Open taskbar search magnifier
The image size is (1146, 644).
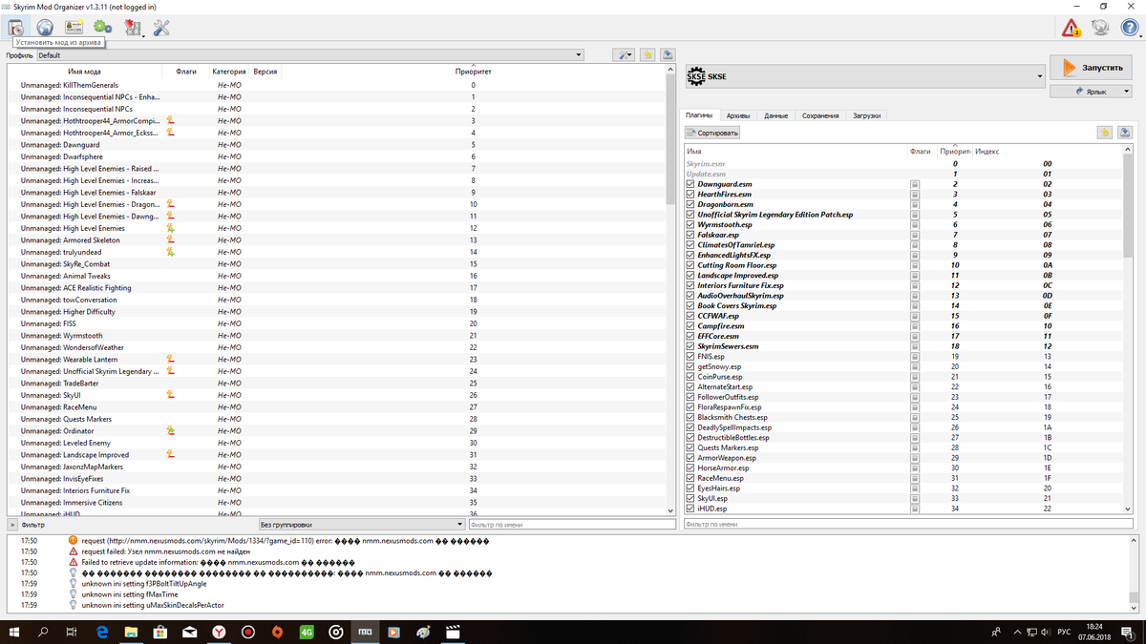coord(43,632)
